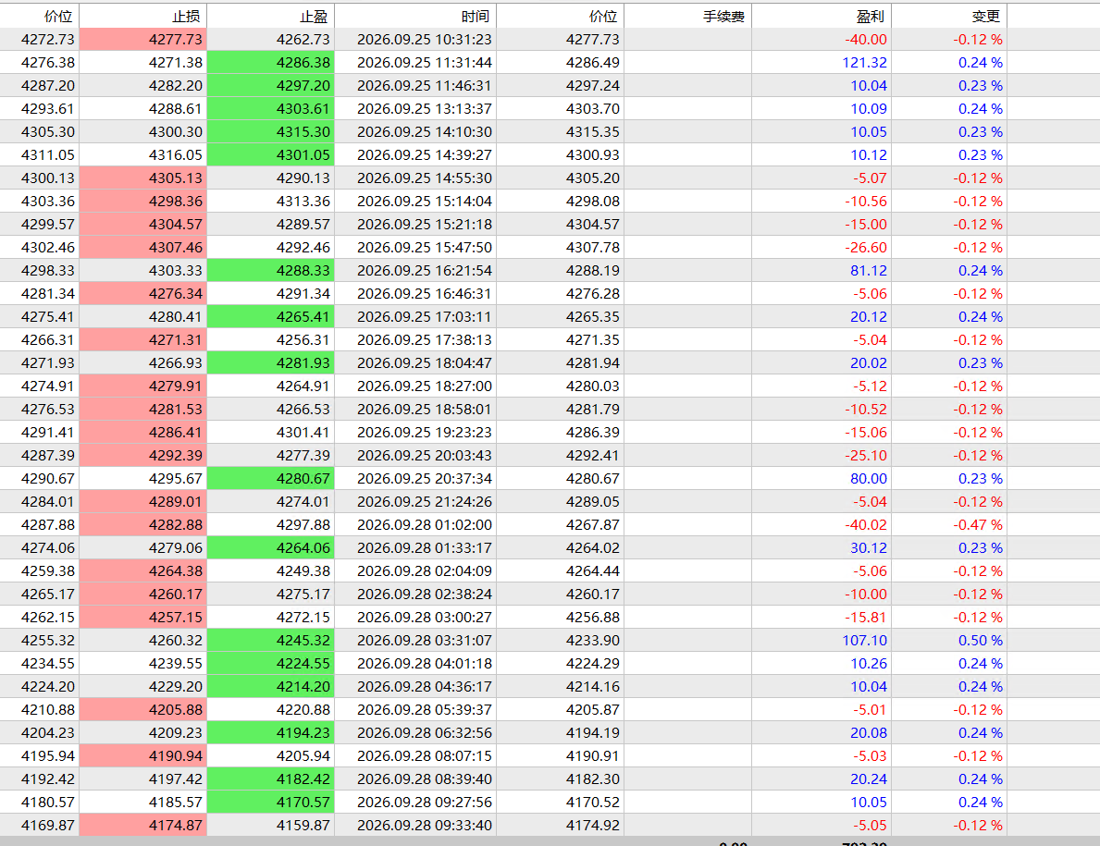
Task: Click the 手续费 column header
Action: (x=687, y=16)
